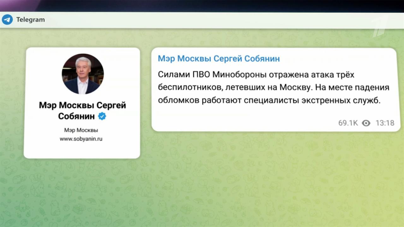Open Sobyanin's round profile photo
Image resolution: width=404 pixels, height=227 pixels.
(x=83, y=74)
